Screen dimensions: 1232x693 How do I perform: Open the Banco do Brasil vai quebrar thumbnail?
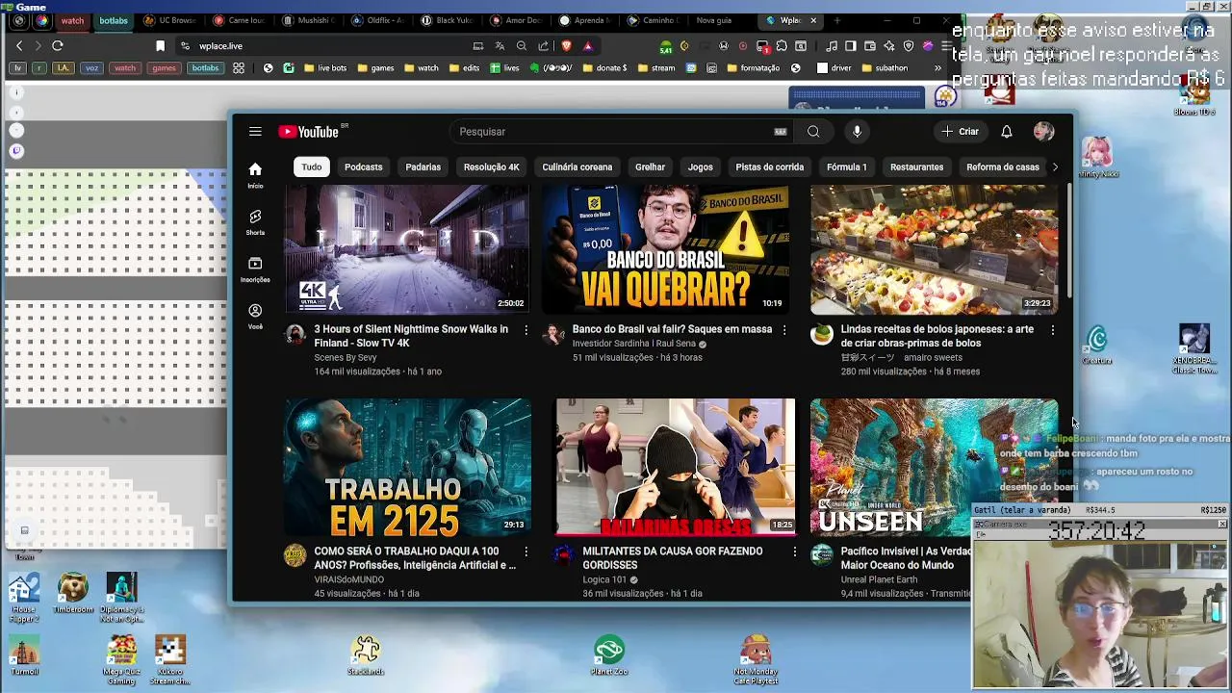pyautogui.click(x=666, y=249)
